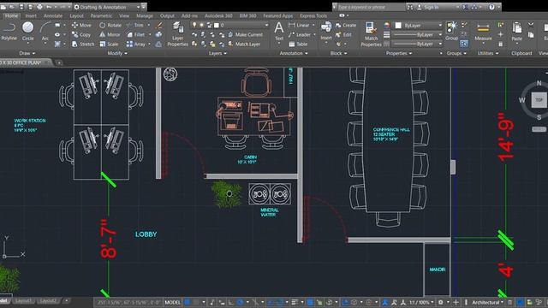The width and height of the screenshot is (548, 308).
Task: Expand the Modify panel
Action: [117, 53]
